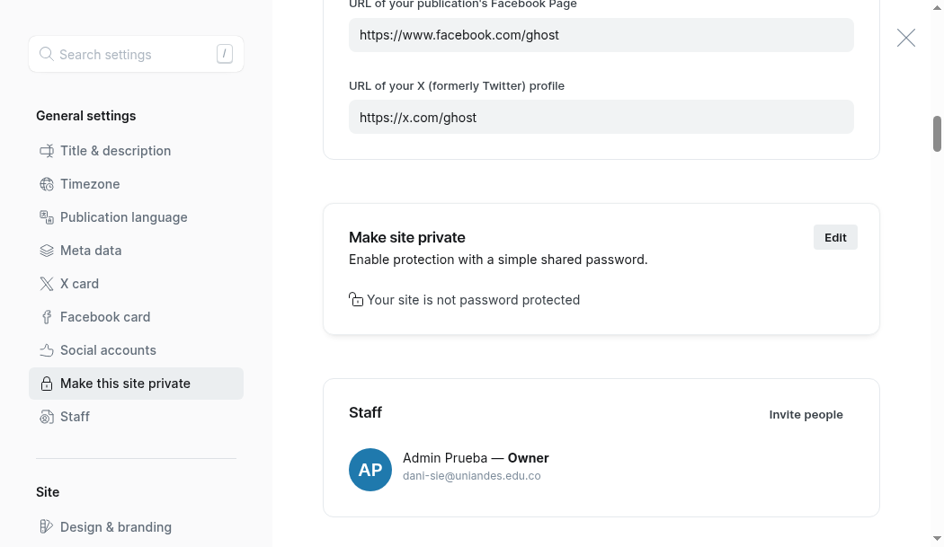
Task: Click the Meta data layers icon
Action: click(47, 251)
